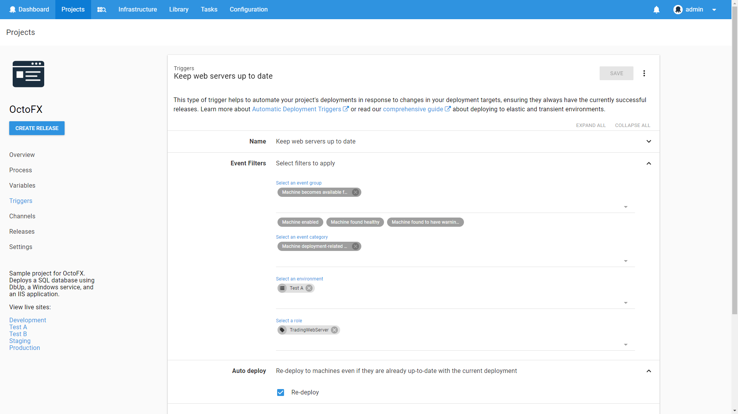
Task: Open the Automatic Deployment Triggers link
Action: pyautogui.click(x=296, y=109)
